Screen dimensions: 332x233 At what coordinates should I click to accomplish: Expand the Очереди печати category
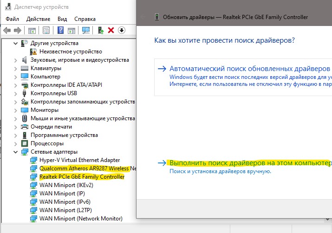point(15,127)
